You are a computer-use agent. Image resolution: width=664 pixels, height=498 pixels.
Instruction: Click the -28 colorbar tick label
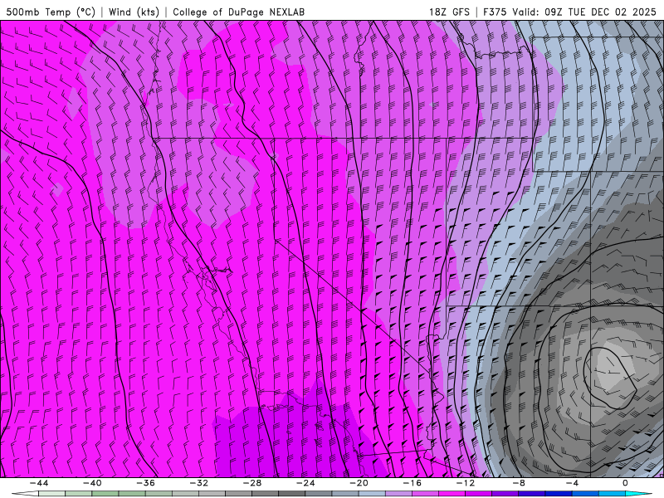click(x=252, y=483)
